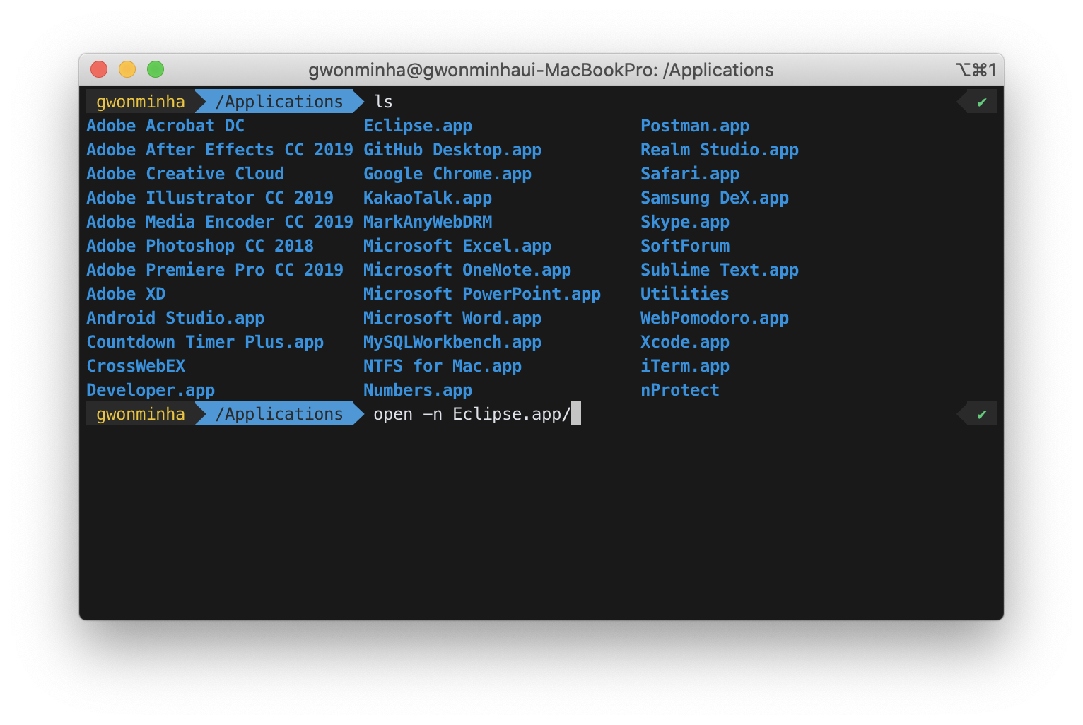Click Microsoft OneNote.app entry
The height and width of the screenshot is (725, 1083).
(467, 270)
